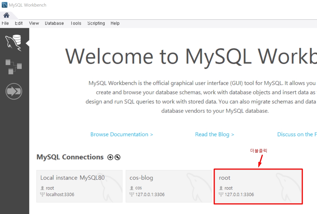
Task: Click the MySQL Workbench title bar app icon
Action: pos(5,5)
